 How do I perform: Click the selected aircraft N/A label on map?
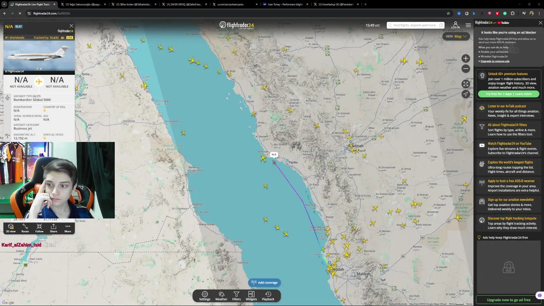(x=274, y=155)
